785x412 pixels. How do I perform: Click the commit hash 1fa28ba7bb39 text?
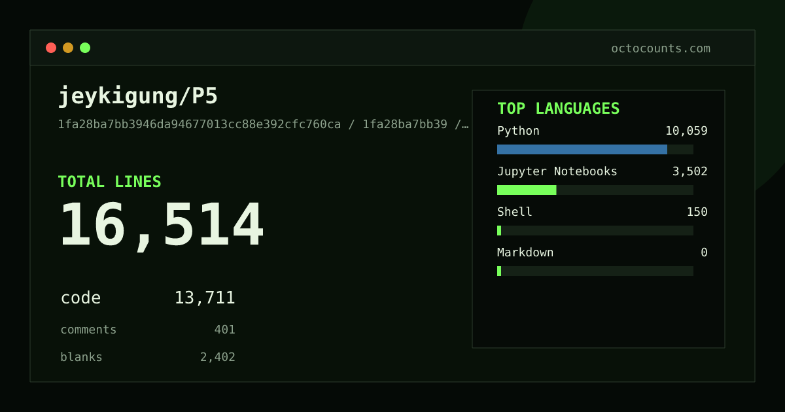(x=405, y=124)
